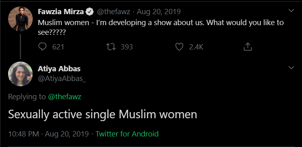
Task: Click the 2.4K likes count
Action: pos(196,47)
